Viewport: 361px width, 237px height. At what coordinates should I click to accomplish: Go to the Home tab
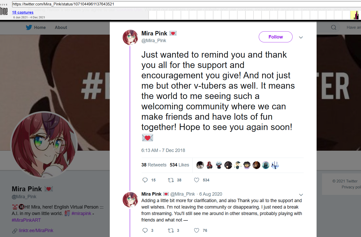pyautogui.click(x=40, y=27)
